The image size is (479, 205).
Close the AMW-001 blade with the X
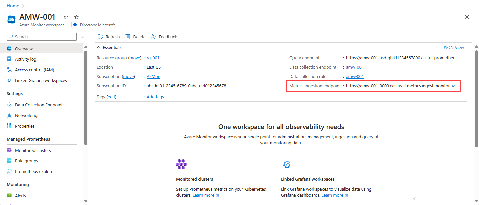coord(467,17)
